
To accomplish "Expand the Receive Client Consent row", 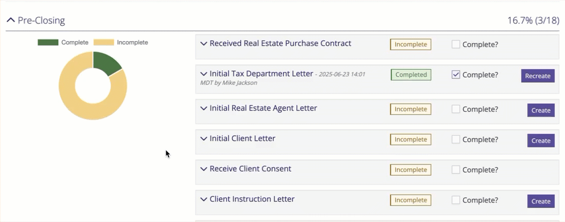I will point(203,169).
